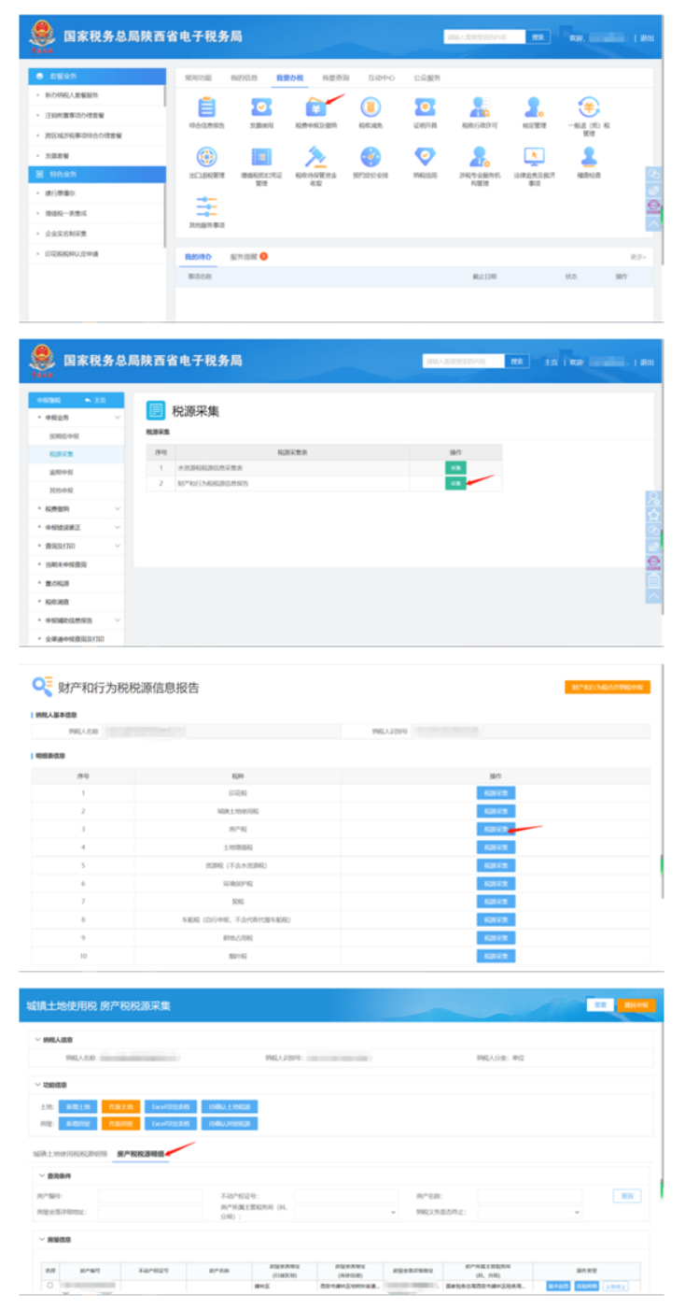
Task: Click 税源采集 button in the 烟叶税 row
Action: (496, 956)
